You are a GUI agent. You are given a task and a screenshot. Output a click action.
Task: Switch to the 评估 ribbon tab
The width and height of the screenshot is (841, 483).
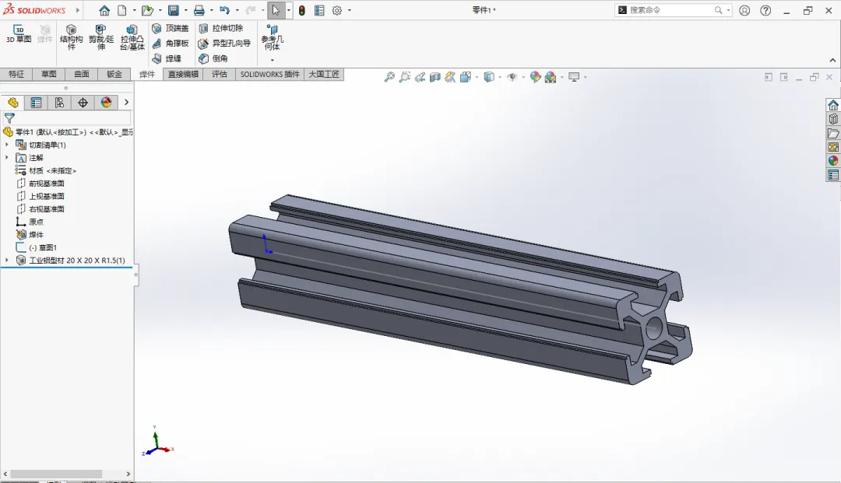(220, 75)
